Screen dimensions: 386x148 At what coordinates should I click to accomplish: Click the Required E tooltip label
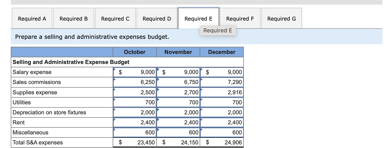pyautogui.click(x=218, y=31)
